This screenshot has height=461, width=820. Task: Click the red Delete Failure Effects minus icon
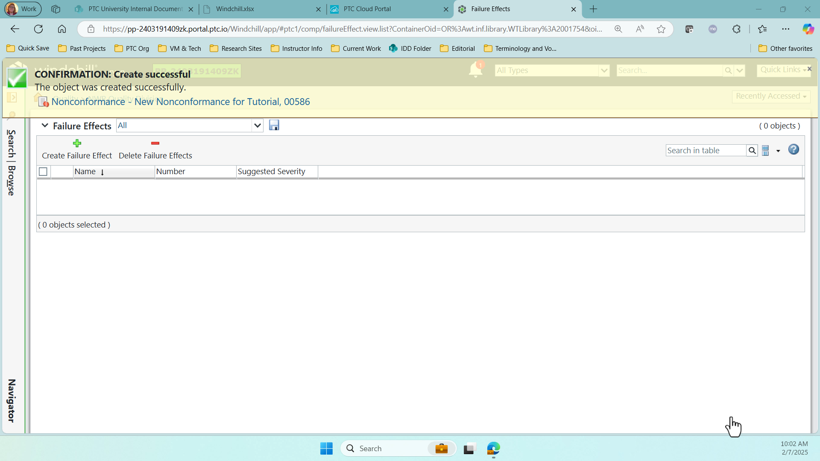coord(155,143)
